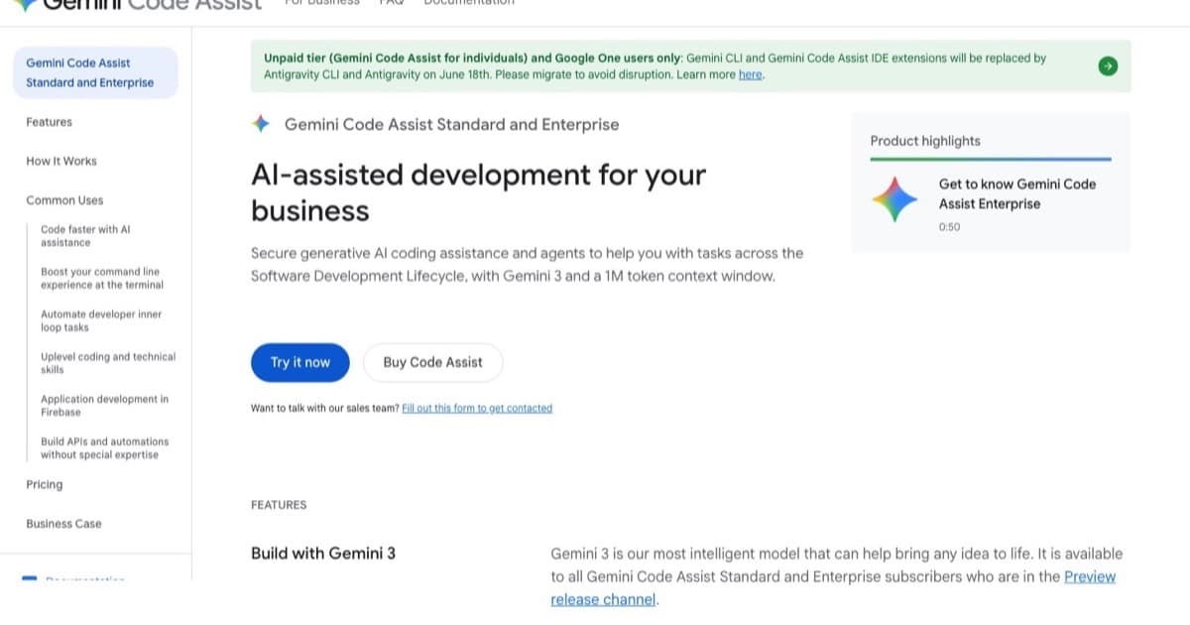
Task: Go to the Pricing section link
Action: pos(45,484)
